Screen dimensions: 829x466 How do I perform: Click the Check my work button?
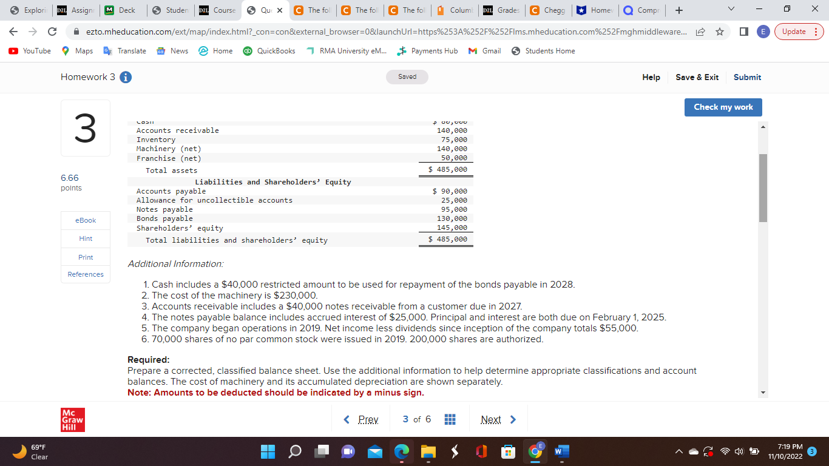pyautogui.click(x=723, y=107)
